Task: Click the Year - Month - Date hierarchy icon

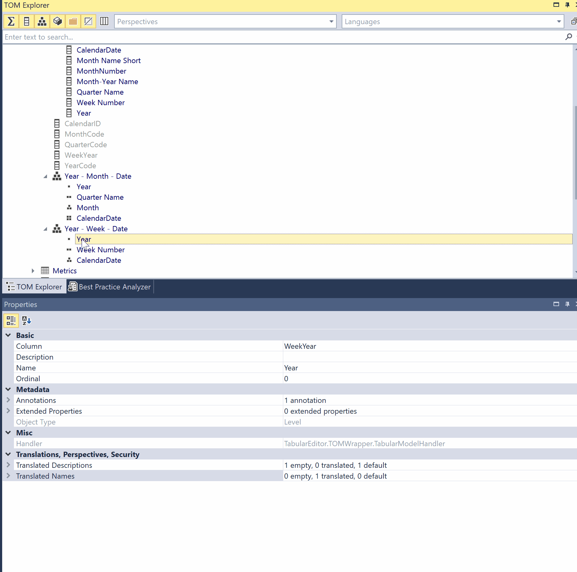Action: [57, 176]
